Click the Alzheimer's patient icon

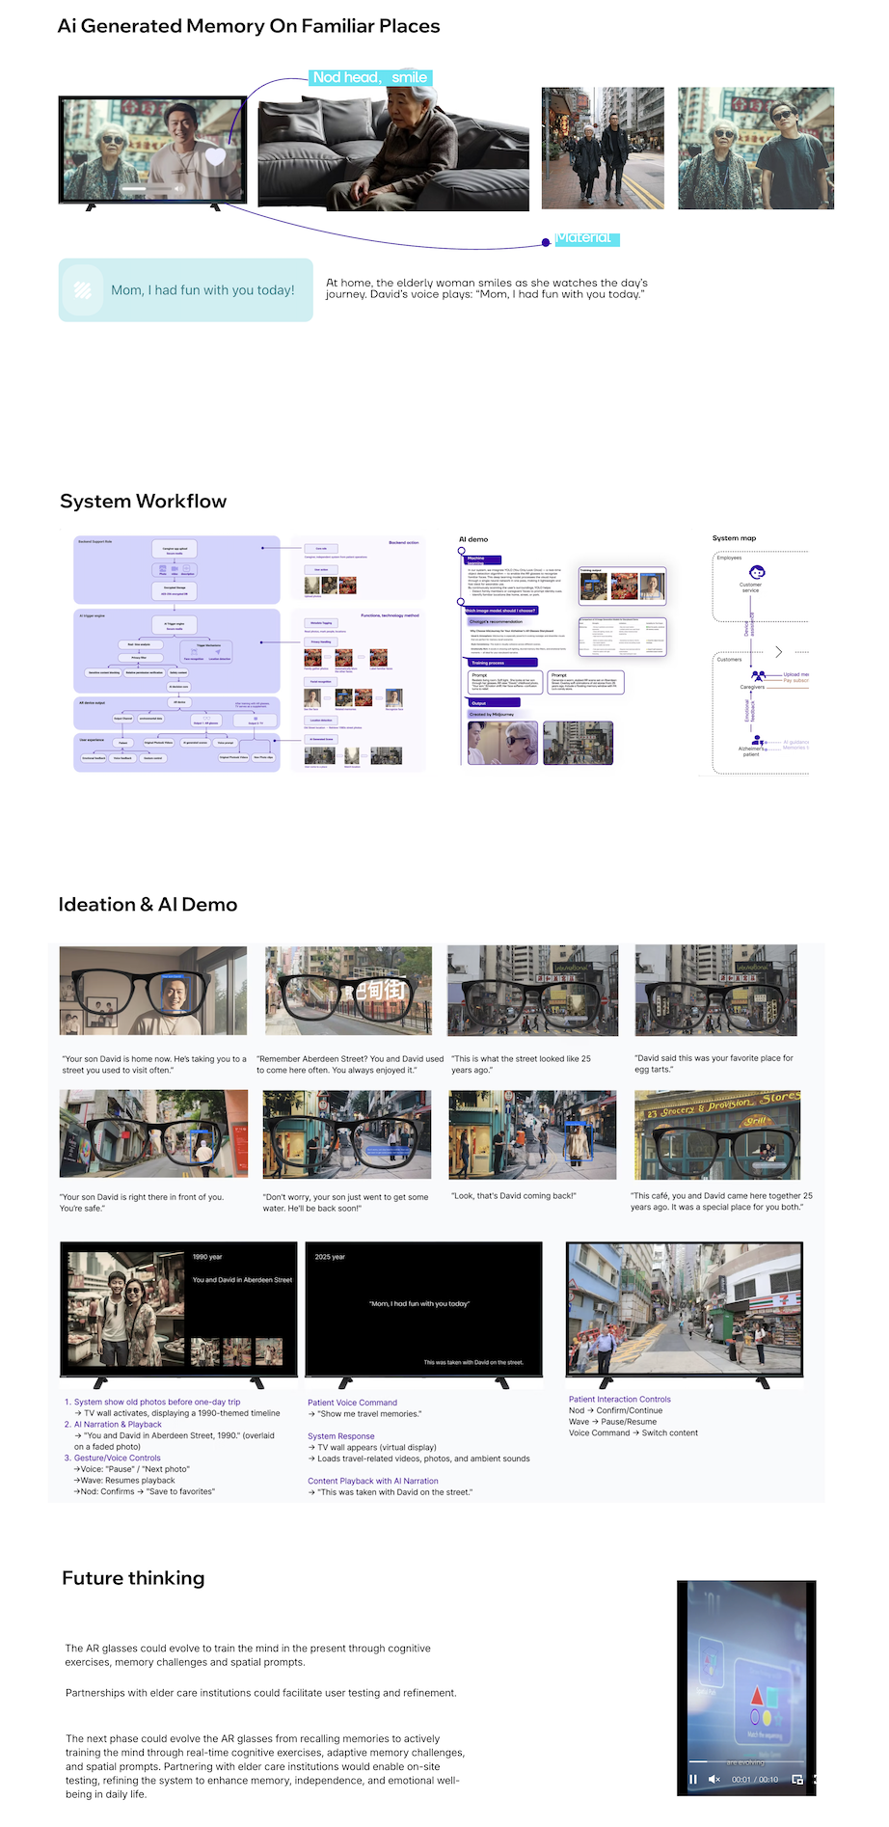[758, 741]
